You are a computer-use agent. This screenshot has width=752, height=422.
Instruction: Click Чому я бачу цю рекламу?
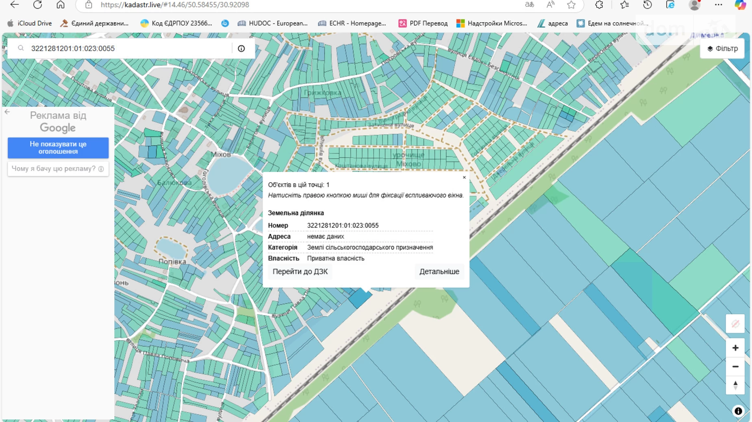pyautogui.click(x=58, y=168)
